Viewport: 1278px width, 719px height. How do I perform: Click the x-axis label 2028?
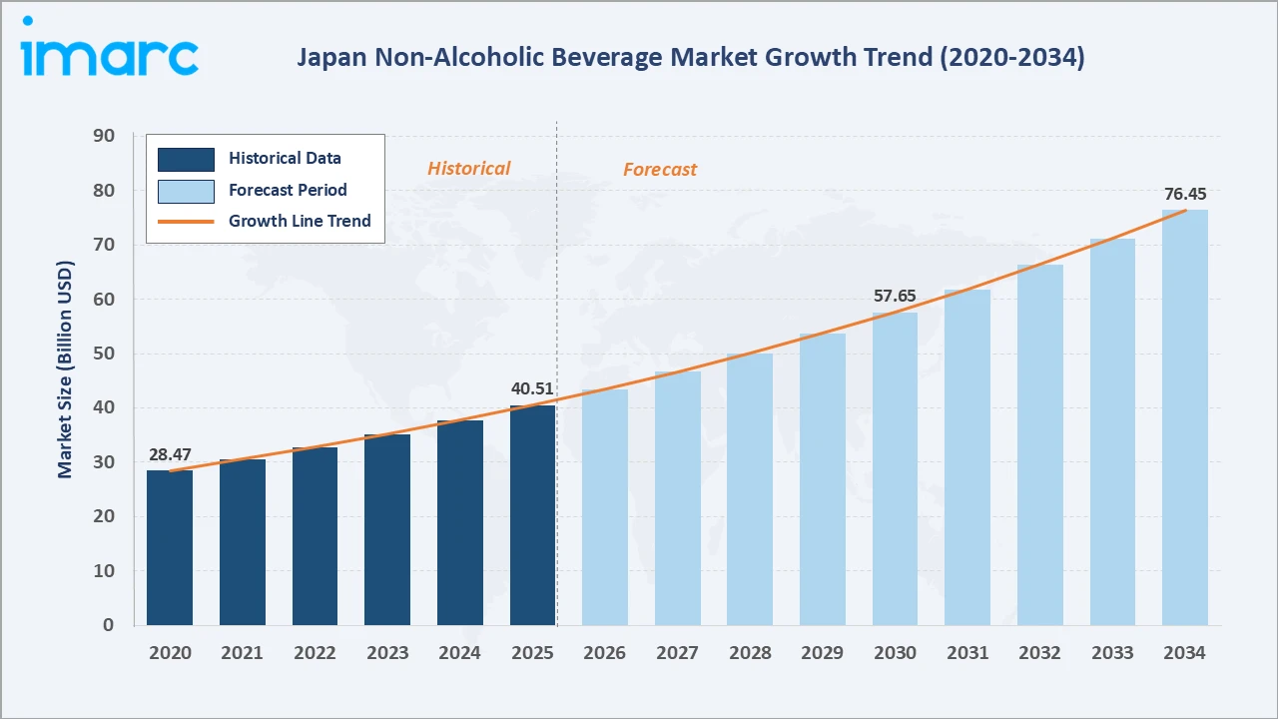pyautogui.click(x=750, y=653)
